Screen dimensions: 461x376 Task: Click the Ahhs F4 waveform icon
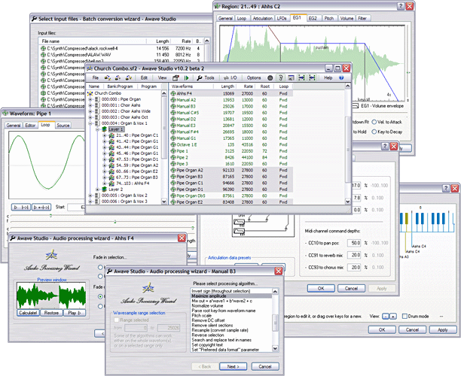(x=173, y=93)
